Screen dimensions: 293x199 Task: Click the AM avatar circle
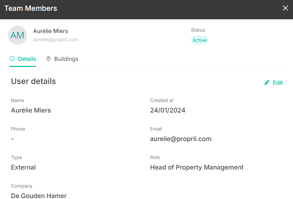pyautogui.click(x=17, y=35)
